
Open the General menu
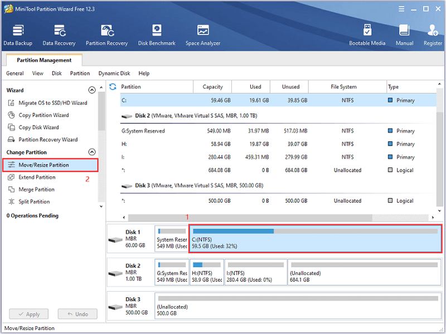(x=15, y=74)
